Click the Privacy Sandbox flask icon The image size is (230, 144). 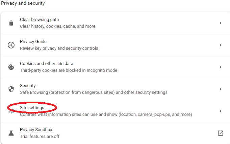[11, 133]
